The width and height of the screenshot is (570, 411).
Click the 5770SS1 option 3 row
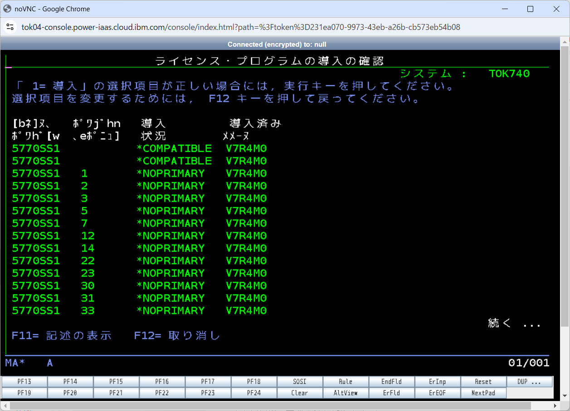point(139,199)
